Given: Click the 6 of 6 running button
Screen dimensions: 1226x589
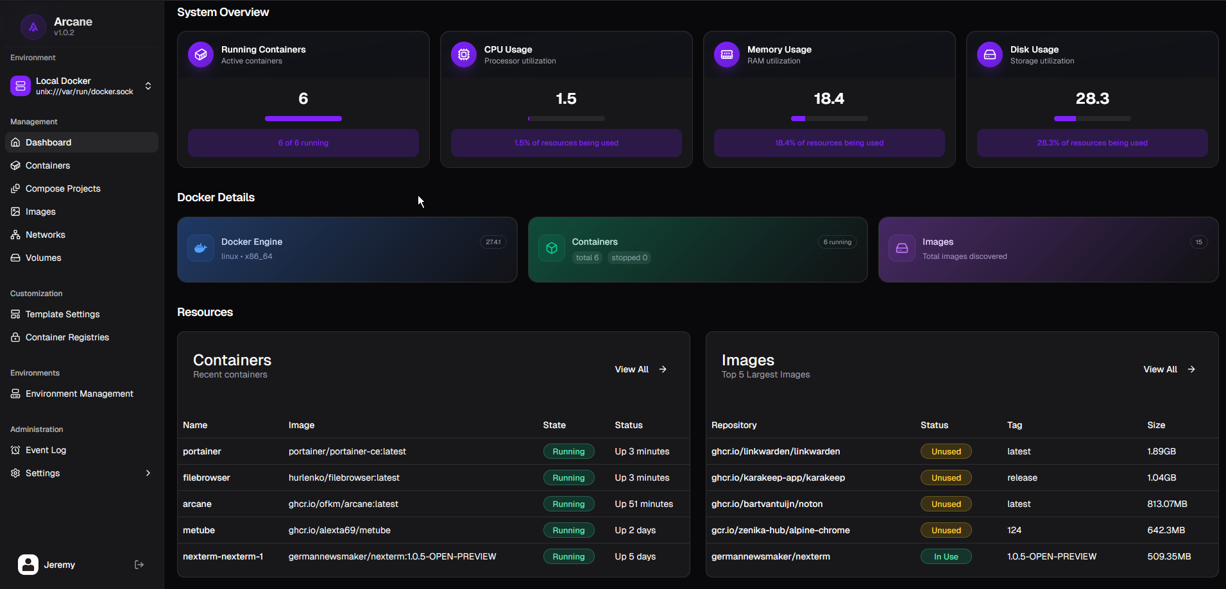Looking at the screenshot, I should coord(303,143).
